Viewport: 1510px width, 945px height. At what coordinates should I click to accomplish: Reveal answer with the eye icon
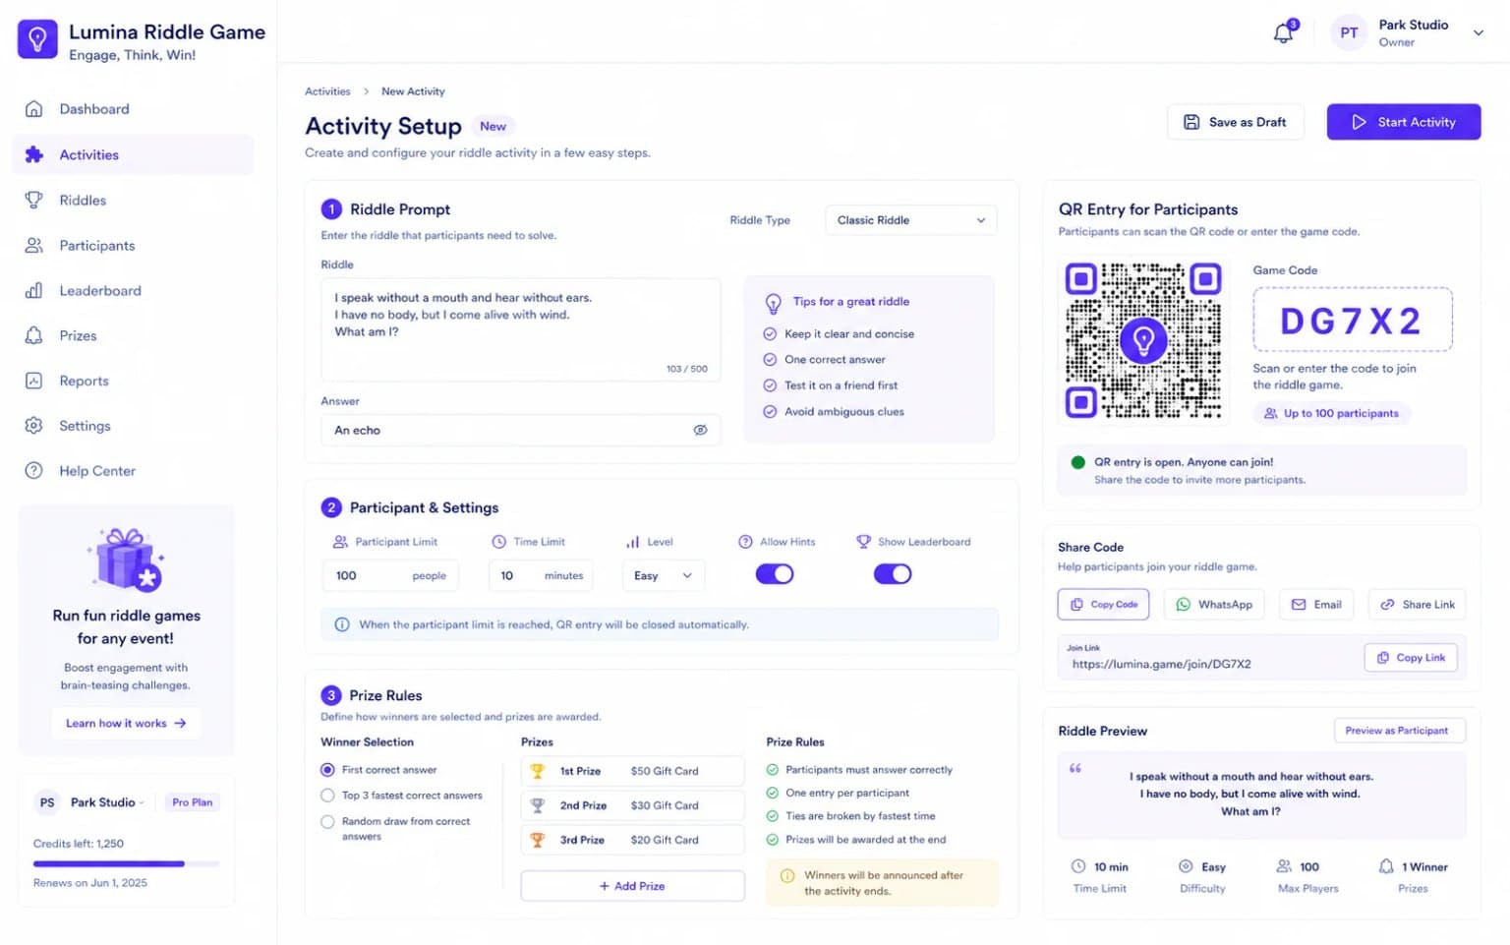(700, 430)
